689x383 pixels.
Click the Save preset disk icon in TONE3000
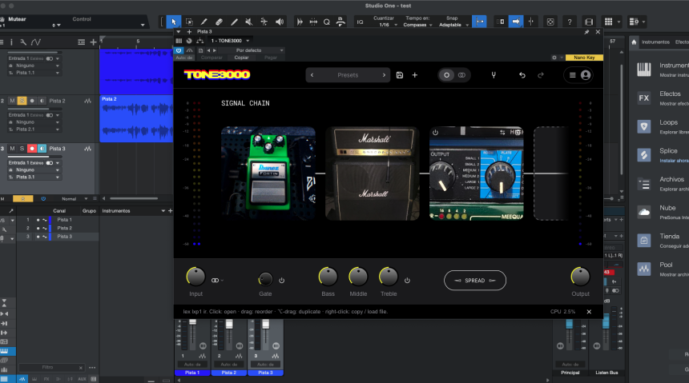[x=400, y=75]
